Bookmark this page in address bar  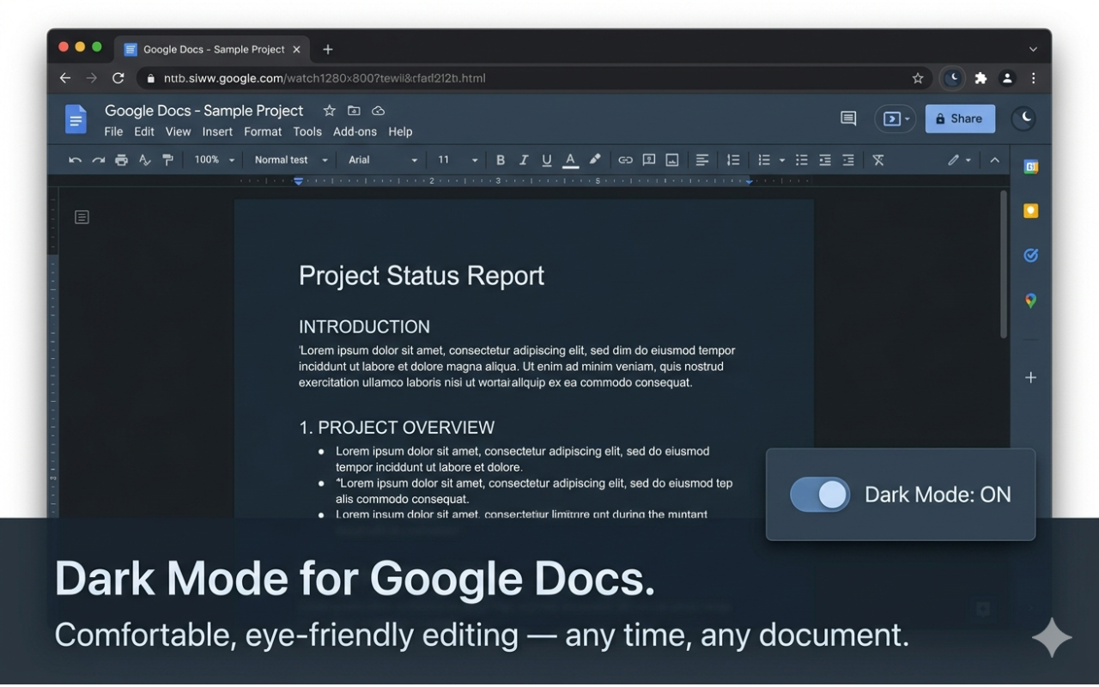tap(918, 78)
